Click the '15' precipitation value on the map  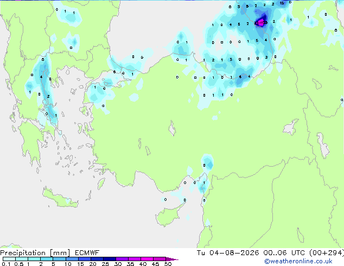coord(282,3)
